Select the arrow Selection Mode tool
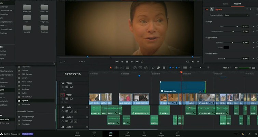258x137 pixels. 111,67
